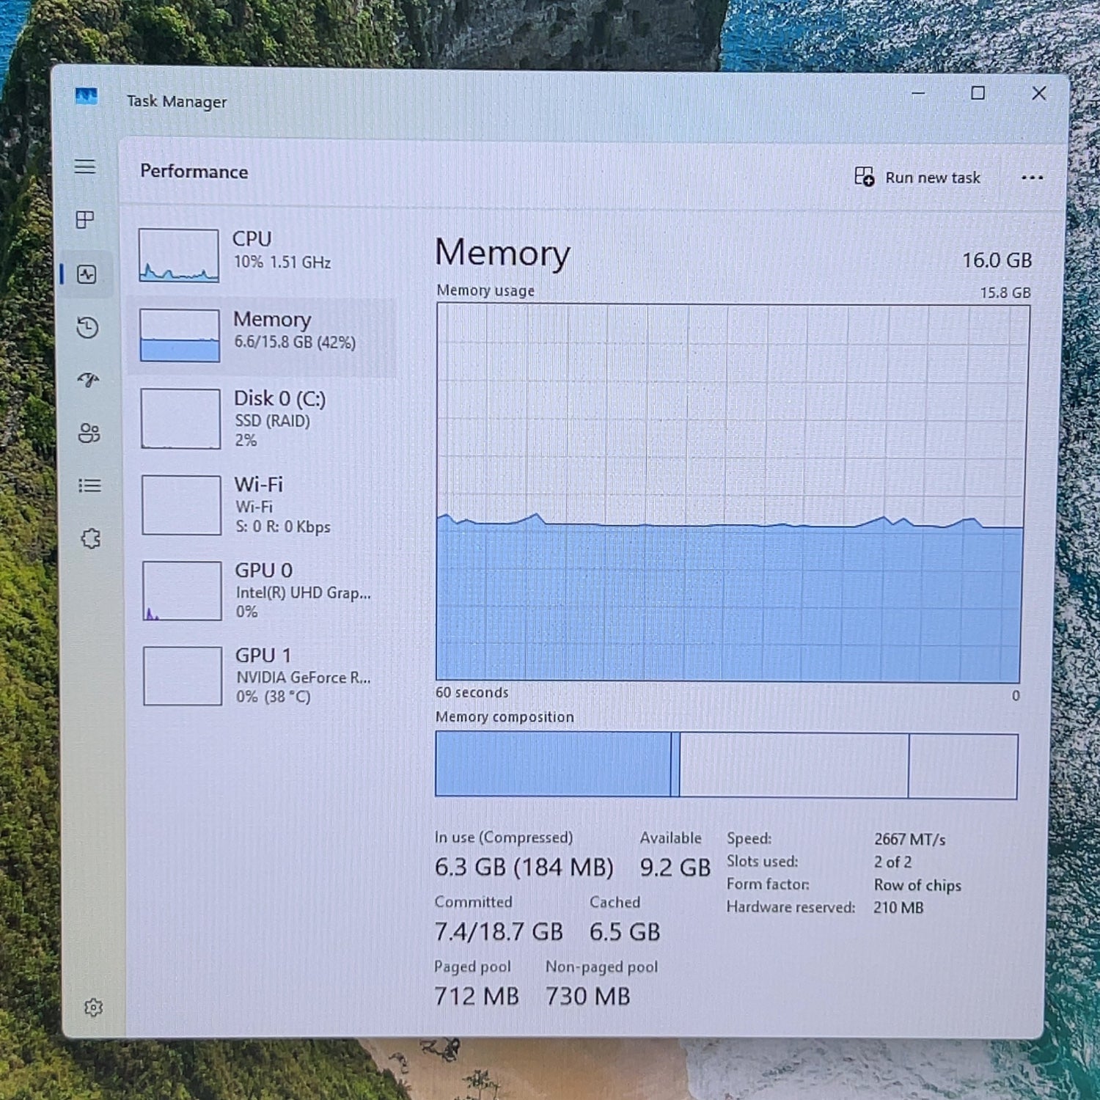Maximize the Task Manager window
The height and width of the screenshot is (1100, 1100).
point(978,93)
